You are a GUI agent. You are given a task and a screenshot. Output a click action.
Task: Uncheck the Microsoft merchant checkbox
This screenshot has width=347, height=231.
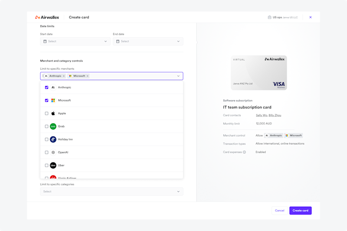tap(46, 101)
